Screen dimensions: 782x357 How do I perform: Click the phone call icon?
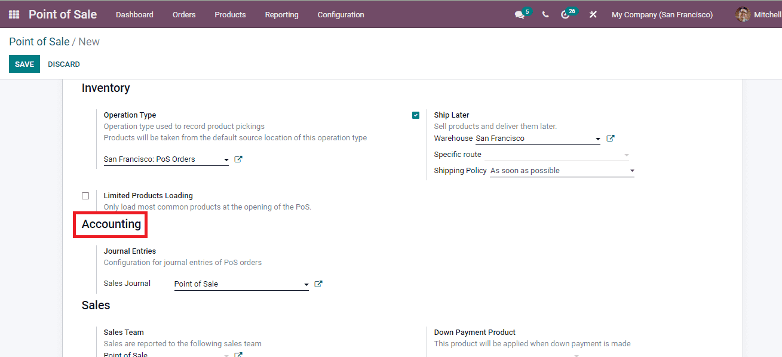[544, 14]
